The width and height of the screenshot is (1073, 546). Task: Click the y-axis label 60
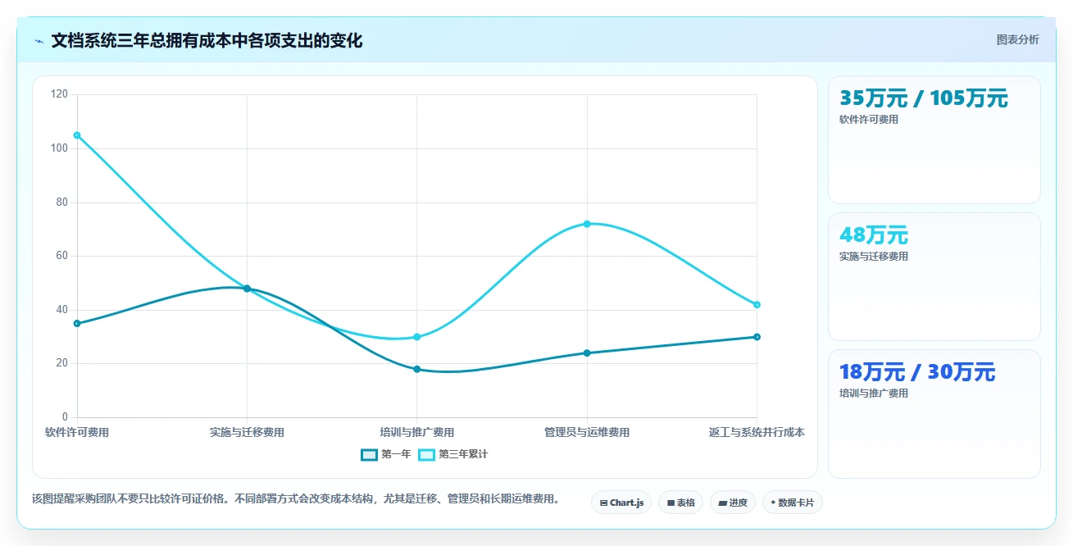62,256
